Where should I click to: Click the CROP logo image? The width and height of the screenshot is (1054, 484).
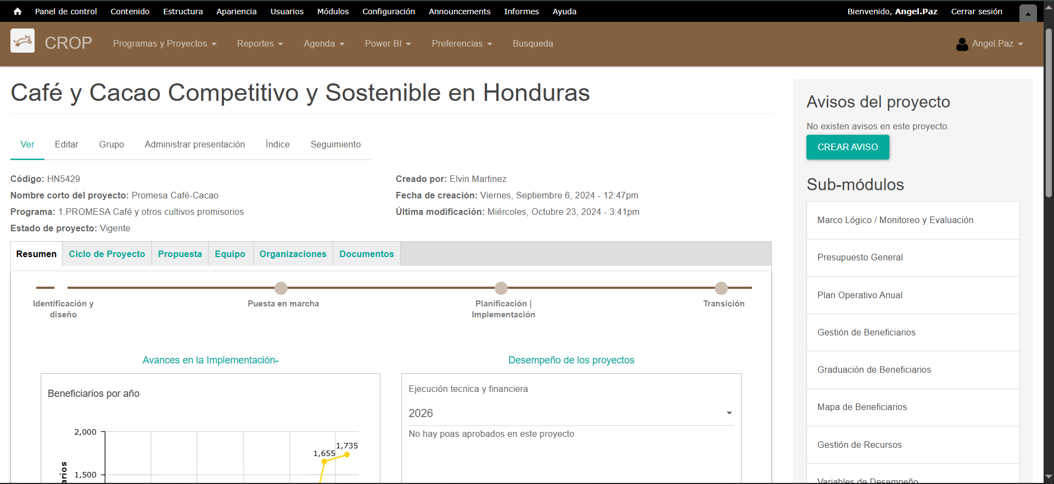coord(23,41)
